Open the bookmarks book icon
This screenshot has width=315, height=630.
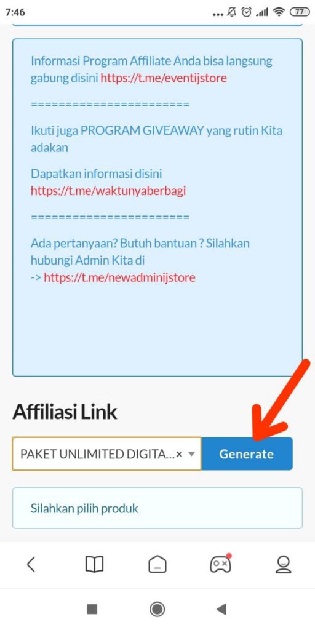point(94,565)
